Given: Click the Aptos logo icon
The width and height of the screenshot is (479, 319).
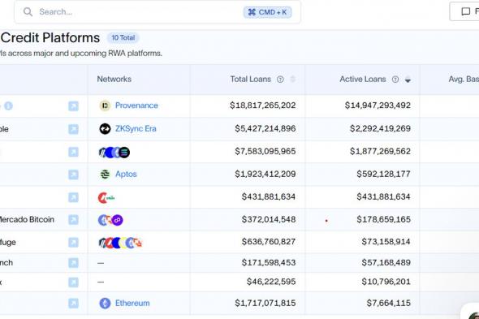Looking at the screenshot, I should click(x=105, y=175).
